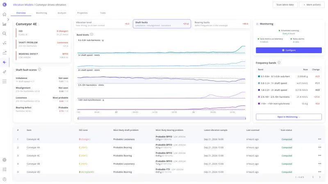
Task: Go to Home via sidebar house icon
Action: (5, 14)
